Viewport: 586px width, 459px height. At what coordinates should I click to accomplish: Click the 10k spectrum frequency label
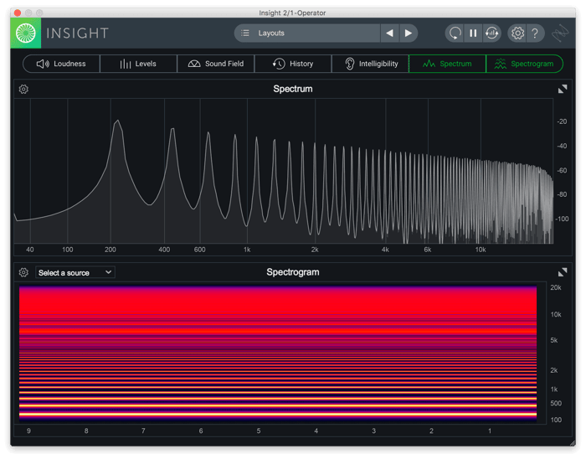tap(481, 250)
